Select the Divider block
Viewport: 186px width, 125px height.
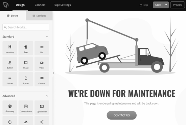click(10, 79)
